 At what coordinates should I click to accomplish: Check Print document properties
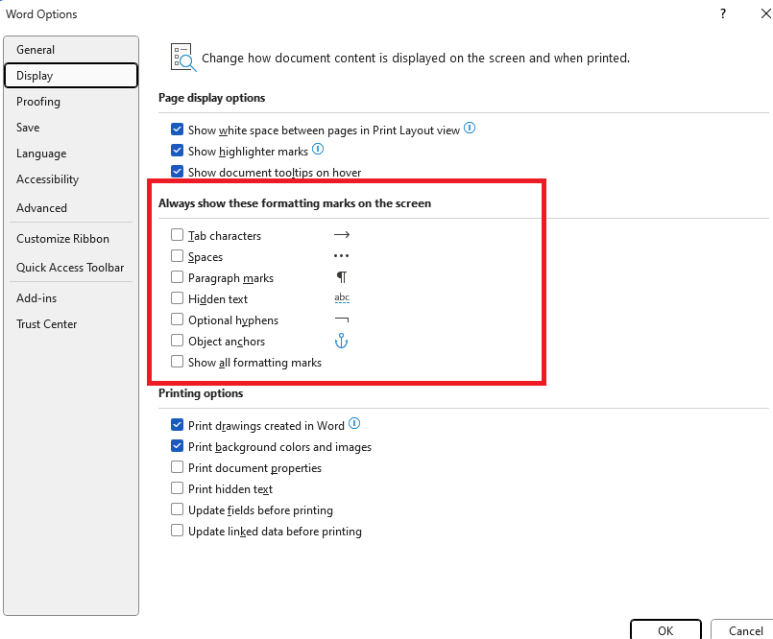pyautogui.click(x=177, y=467)
